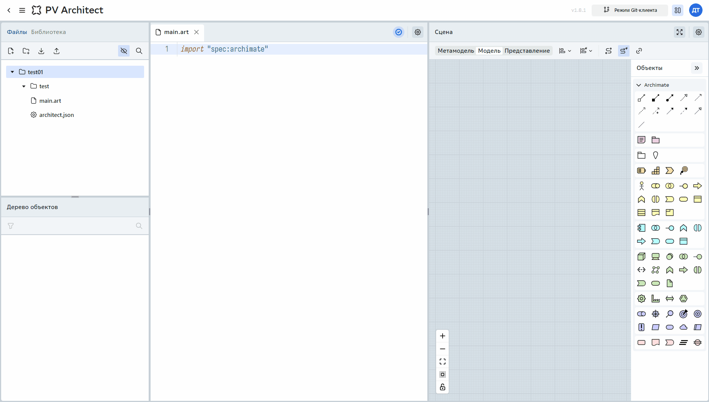Toggle the canvas lock icon

(443, 387)
